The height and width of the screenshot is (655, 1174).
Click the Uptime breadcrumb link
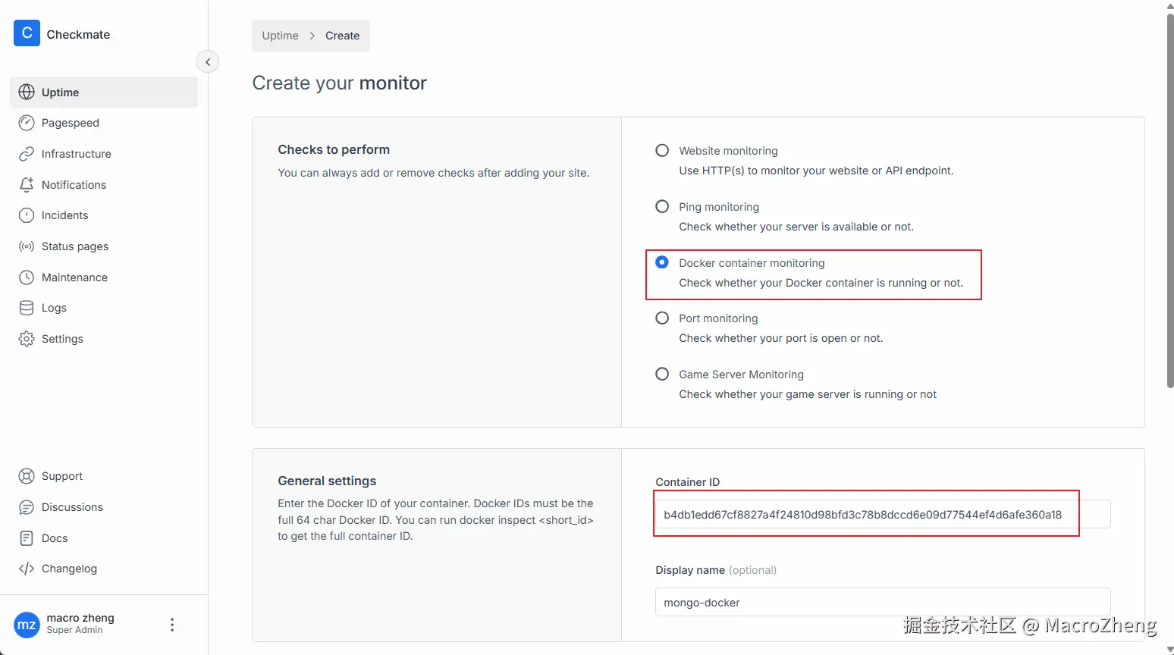(280, 36)
